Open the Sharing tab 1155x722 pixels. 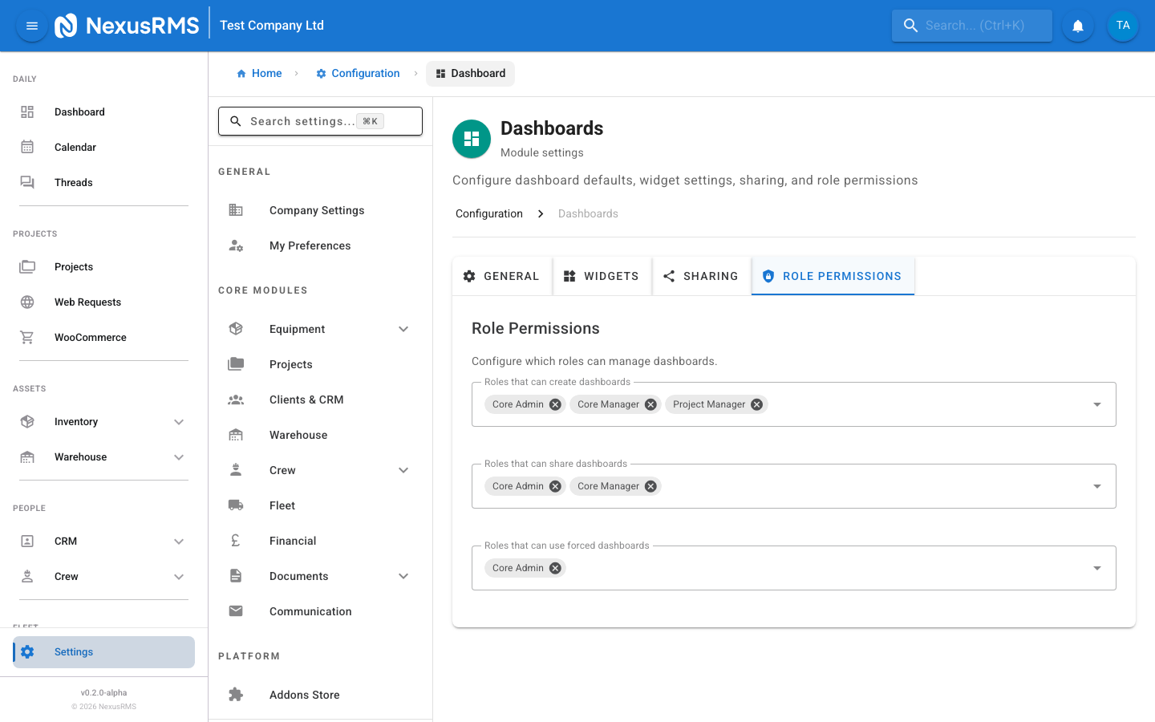[701, 275]
